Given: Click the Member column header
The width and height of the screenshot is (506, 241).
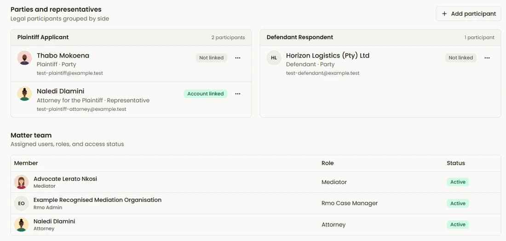Looking at the screenshot, I should coord(26,163).
